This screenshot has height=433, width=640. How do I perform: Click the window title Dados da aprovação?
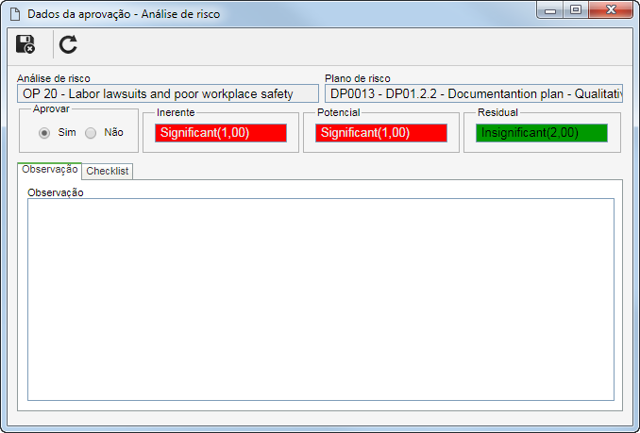(124, 14)
